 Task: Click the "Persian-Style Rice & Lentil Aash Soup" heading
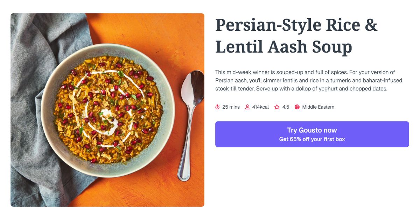[296, 36]
